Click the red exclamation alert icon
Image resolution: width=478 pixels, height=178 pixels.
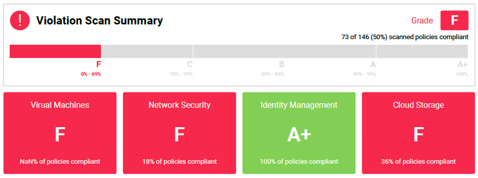coord(20,21)
